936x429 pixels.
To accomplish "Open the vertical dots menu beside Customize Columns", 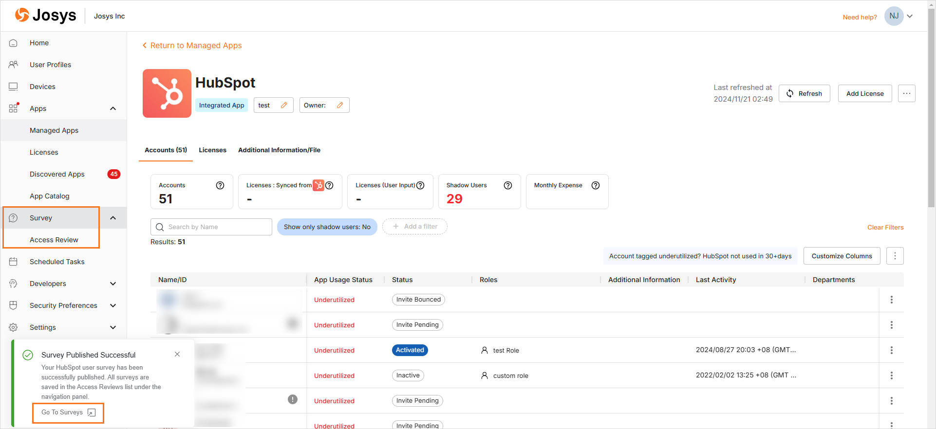I will coord(895,256).
